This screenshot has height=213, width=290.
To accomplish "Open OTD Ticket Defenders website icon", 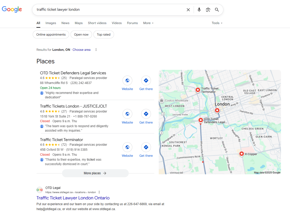I will tap(127, 81).
